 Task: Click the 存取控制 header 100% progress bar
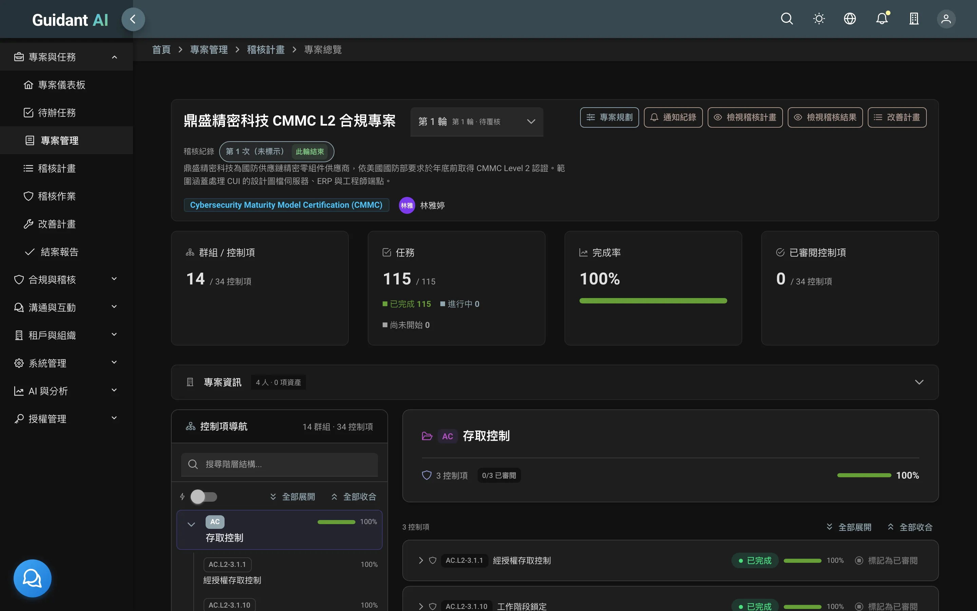tap(864, 475)
